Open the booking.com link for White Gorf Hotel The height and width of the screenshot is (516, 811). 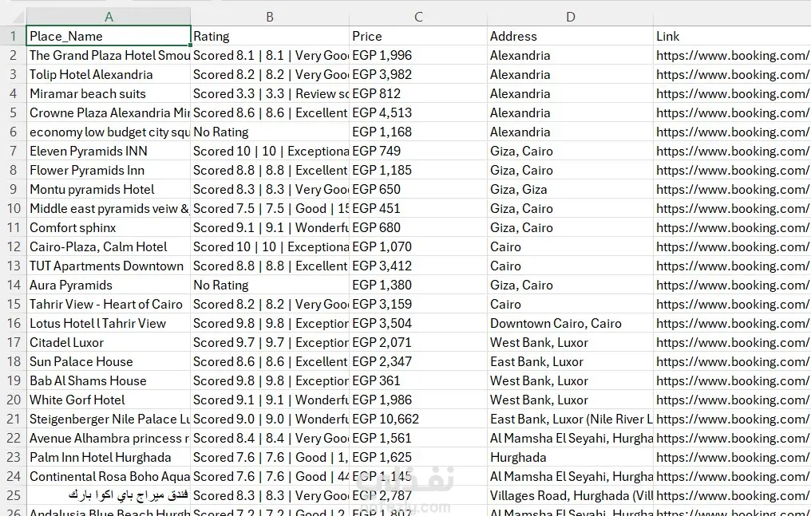[x=733, y=400]
